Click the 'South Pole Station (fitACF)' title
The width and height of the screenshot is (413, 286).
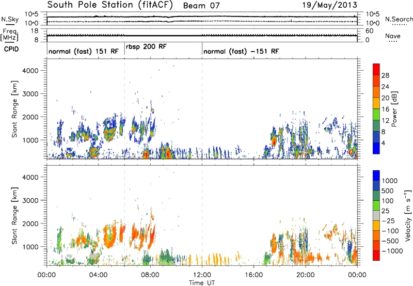click(x=110, y=5)
